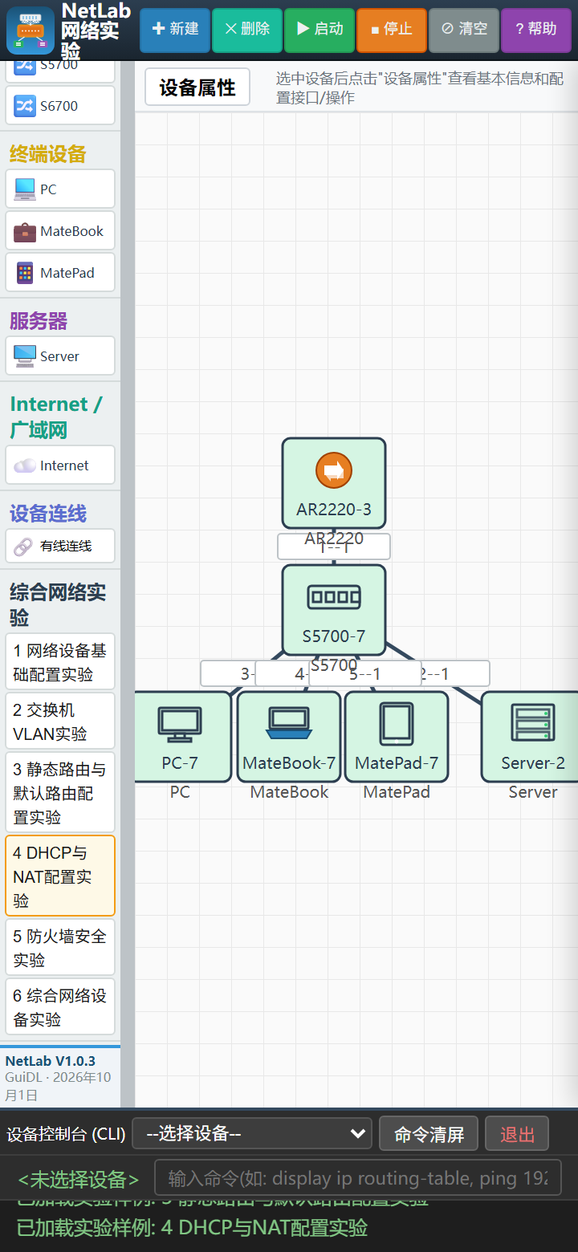The image size is (578, 1252).
Task: Open lab 3 静态路由与默认路由配置实验
Action: 60,792
